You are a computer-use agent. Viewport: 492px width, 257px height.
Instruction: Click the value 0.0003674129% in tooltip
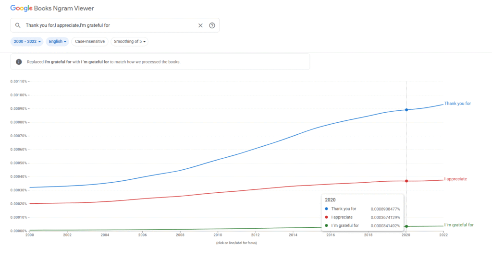[x=385, y=217]
